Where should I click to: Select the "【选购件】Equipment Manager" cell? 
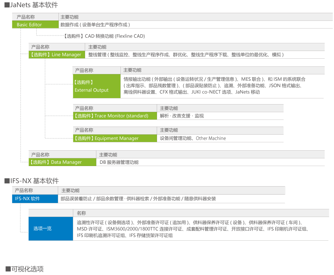coord(115,138)
